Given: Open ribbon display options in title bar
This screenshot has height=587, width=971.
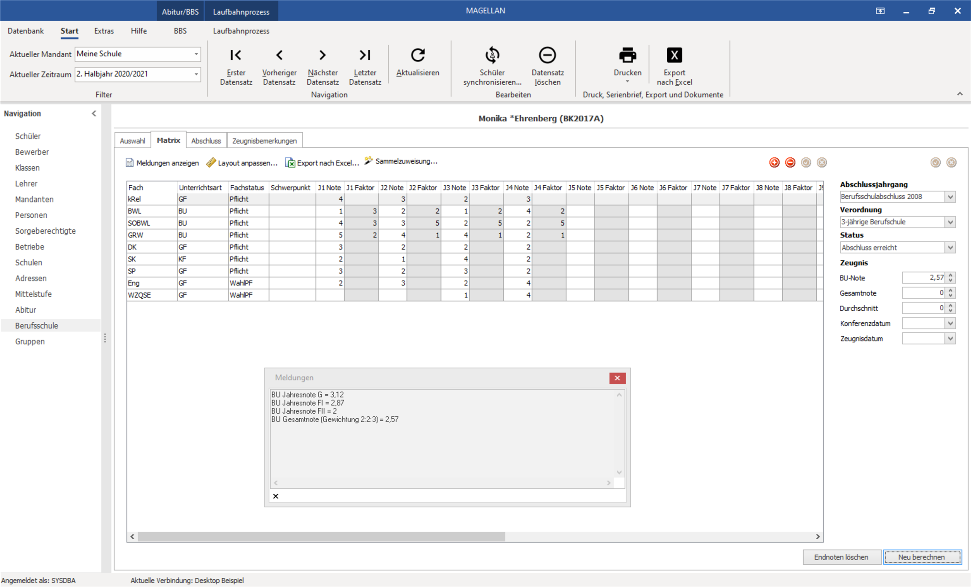Looking at the screenshot, I should click(x=880, y=11).
